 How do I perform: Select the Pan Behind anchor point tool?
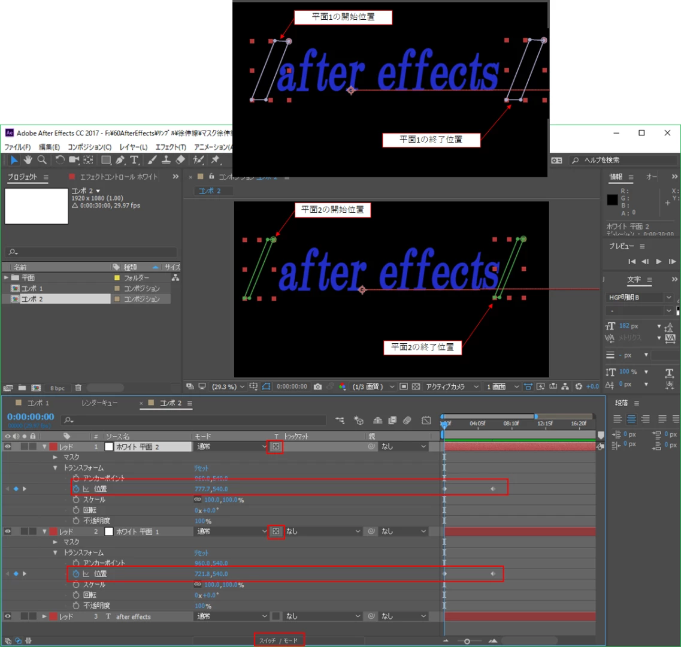pos(88,160)
